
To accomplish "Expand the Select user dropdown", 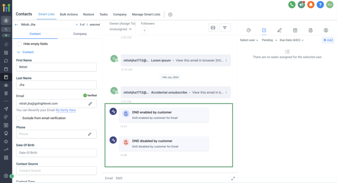I will (x=249, y=40).
